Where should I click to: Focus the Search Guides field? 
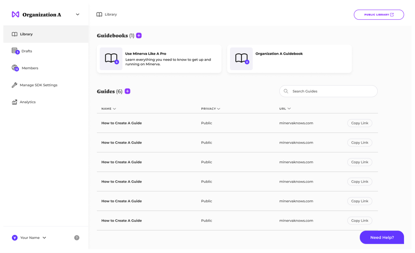point(328,91)
